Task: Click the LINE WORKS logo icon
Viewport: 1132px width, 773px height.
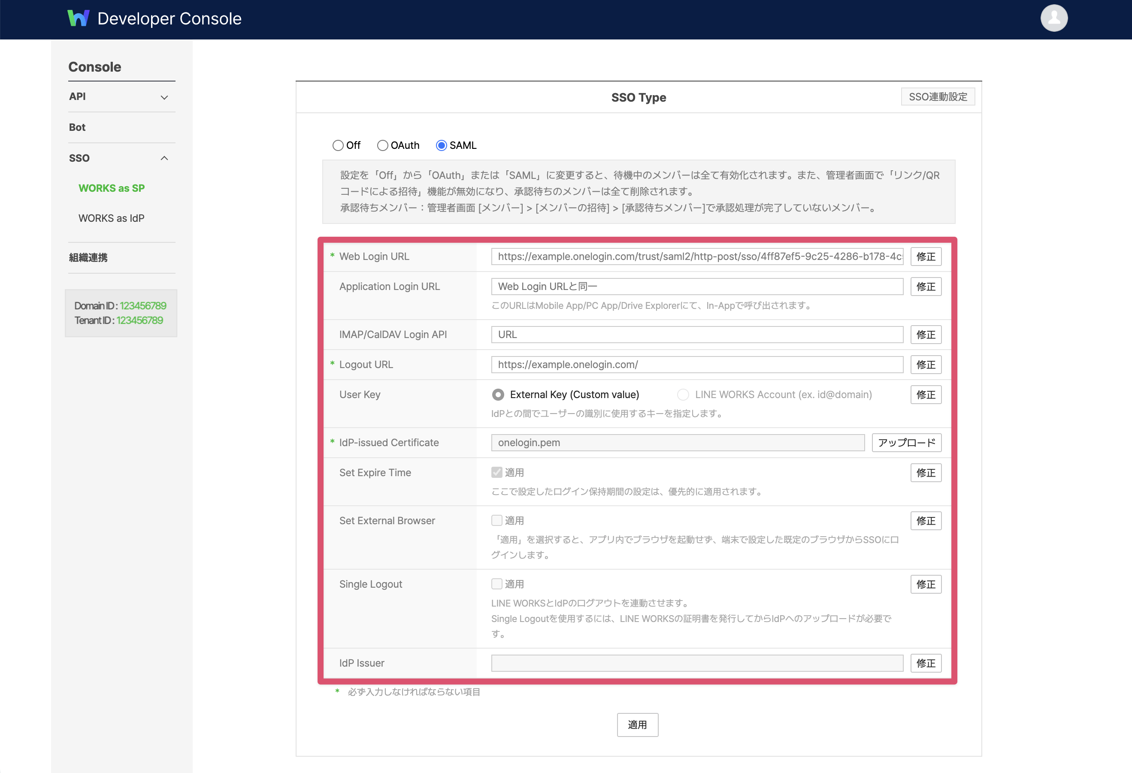Action: 79,18
